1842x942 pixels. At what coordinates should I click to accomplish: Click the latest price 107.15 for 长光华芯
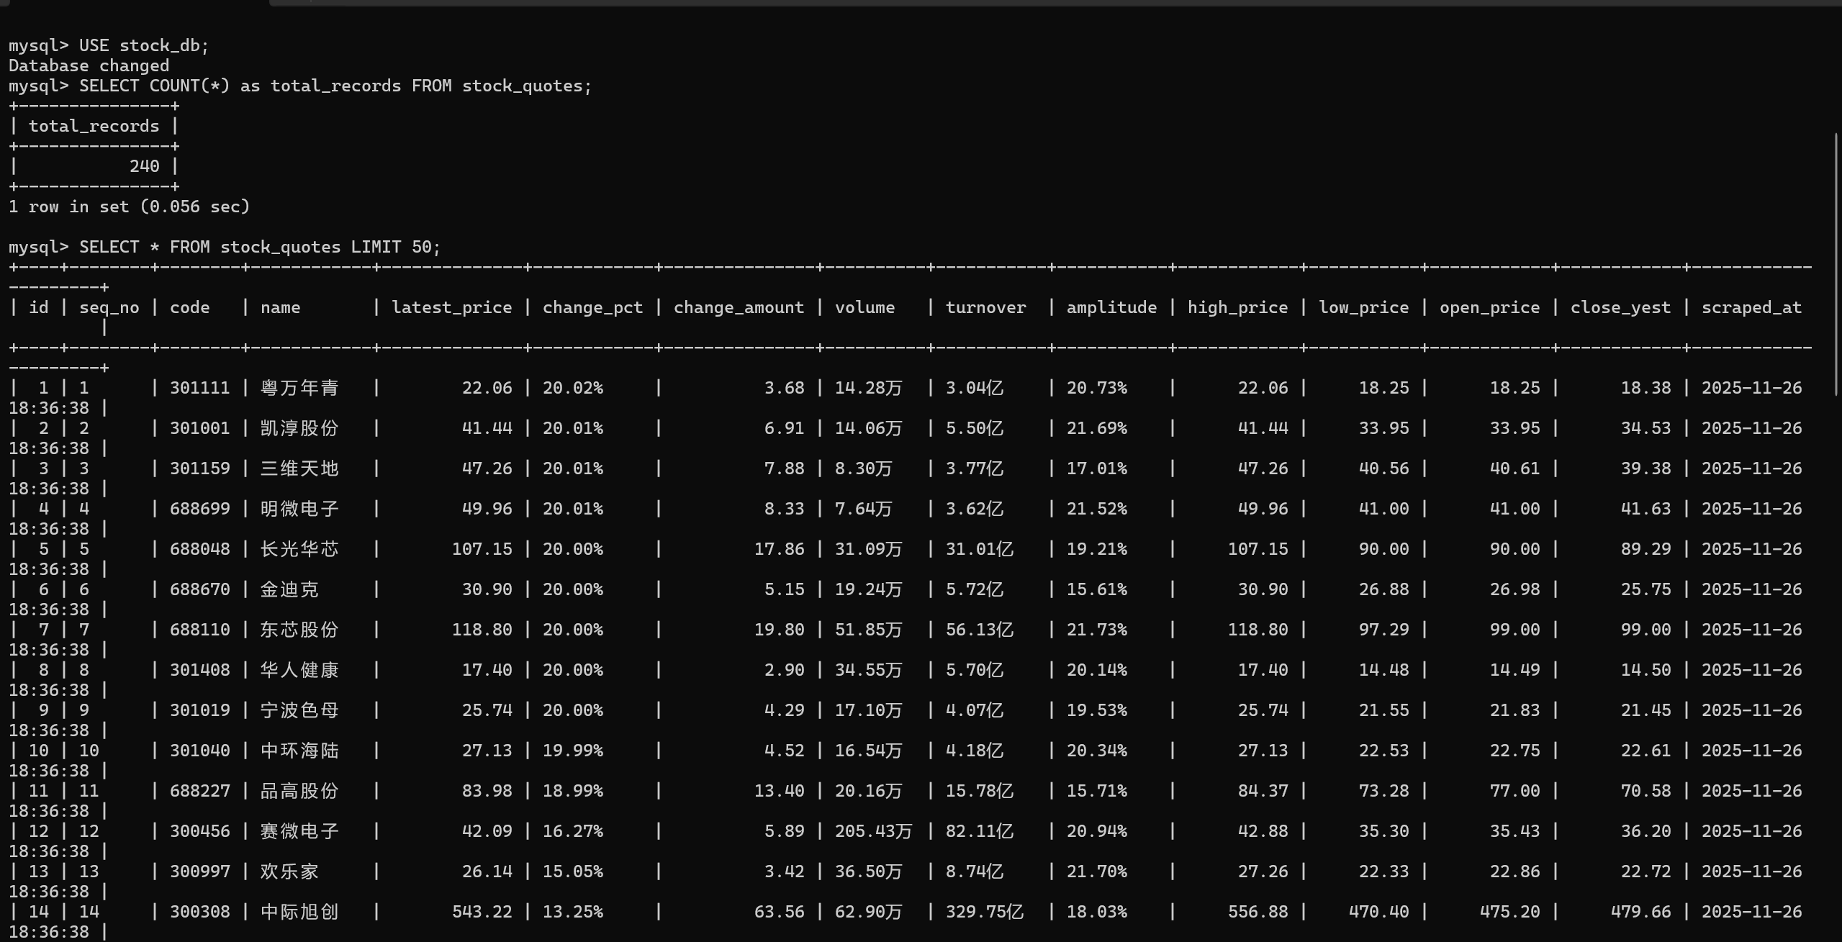click(482, 549)
